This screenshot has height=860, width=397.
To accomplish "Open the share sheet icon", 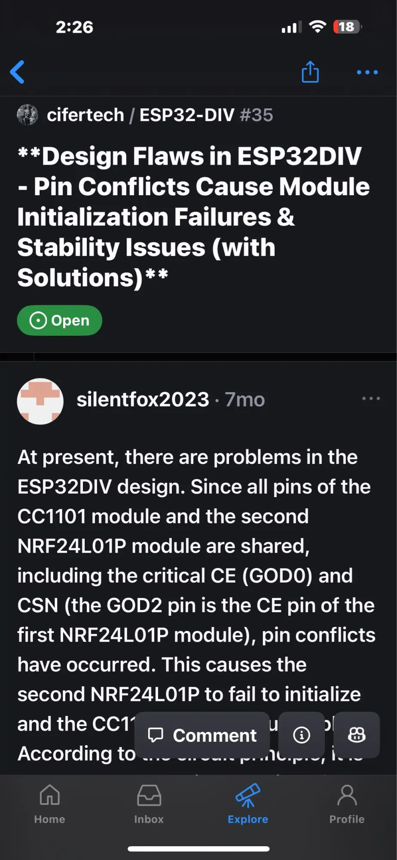I will (x=310, y=72).
